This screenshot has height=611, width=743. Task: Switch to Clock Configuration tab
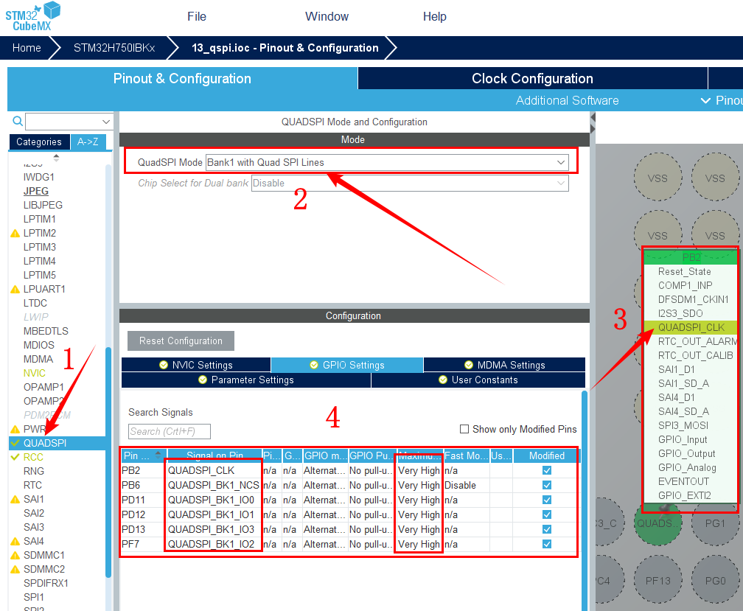(x=532, y=79)
